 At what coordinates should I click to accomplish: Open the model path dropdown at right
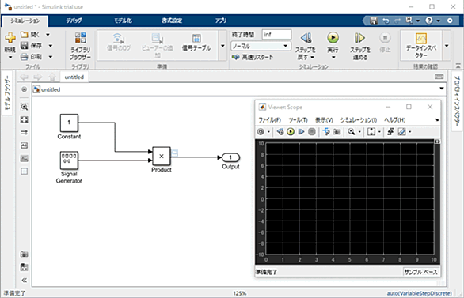(442, 89)
